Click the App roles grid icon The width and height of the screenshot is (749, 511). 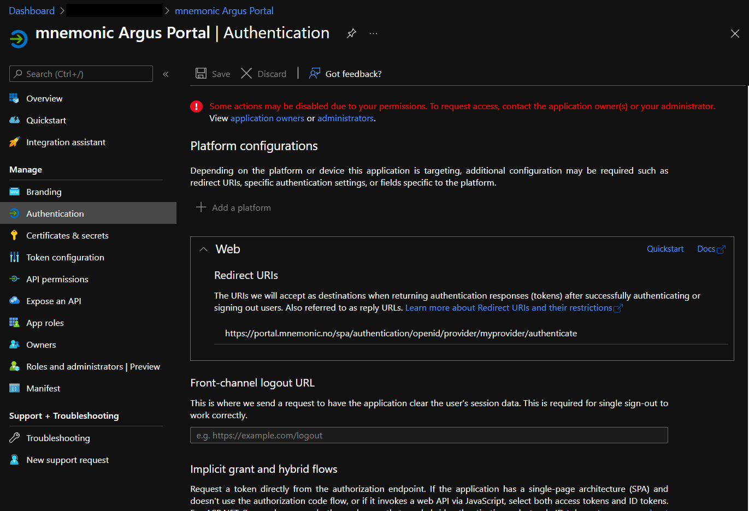pyautogui.click(x=14, y=323)
